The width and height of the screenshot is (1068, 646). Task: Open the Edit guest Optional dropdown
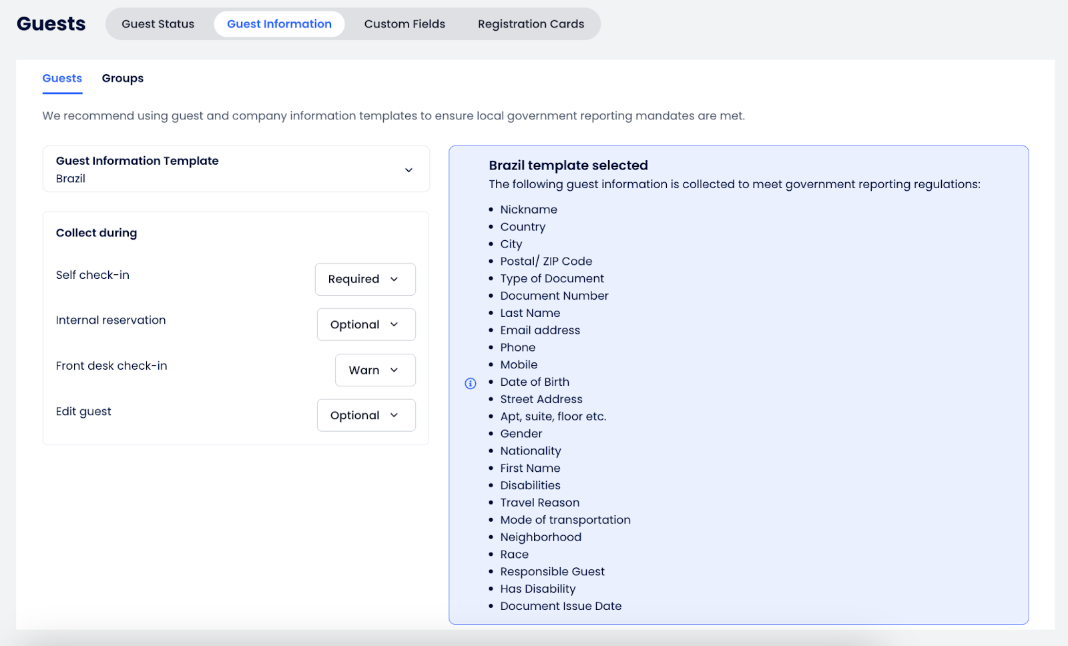click(x=366, y=415)
